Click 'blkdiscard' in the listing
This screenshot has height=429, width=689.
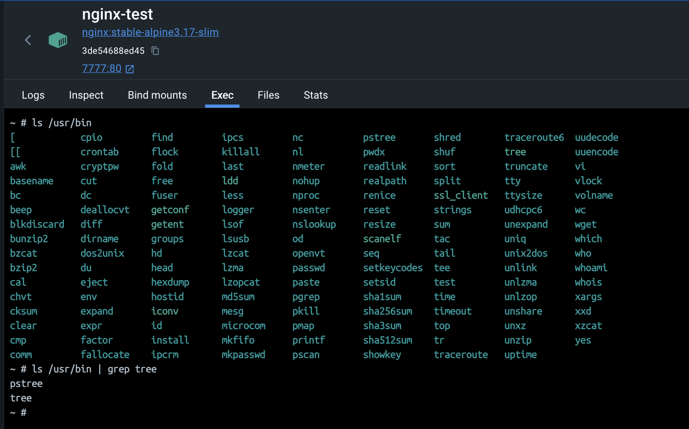[x=37, y=224]
